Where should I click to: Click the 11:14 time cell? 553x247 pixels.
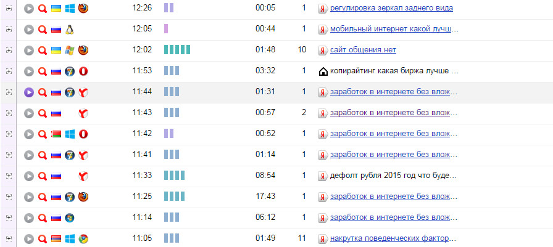(142, 217)
